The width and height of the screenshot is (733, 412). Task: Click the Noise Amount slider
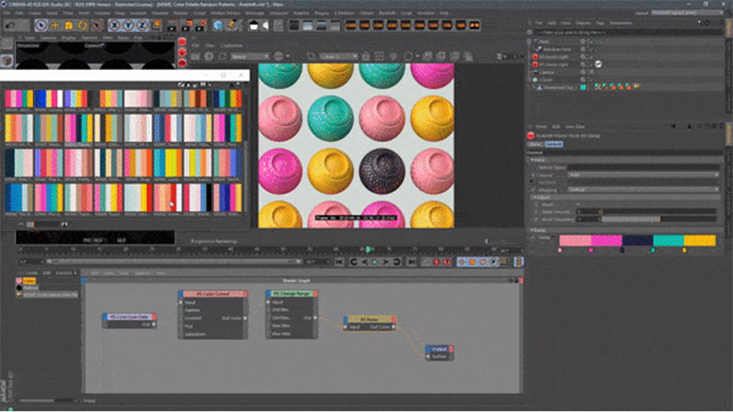(659, 212)
